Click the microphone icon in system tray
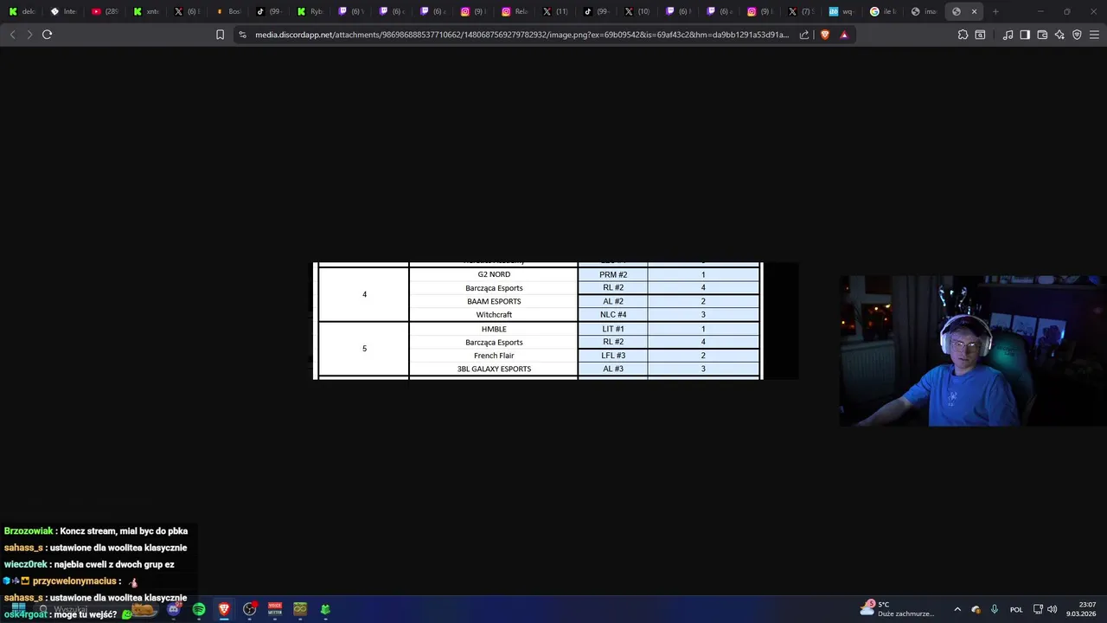This screenshot has height=623, width=1107. [995, 609]
